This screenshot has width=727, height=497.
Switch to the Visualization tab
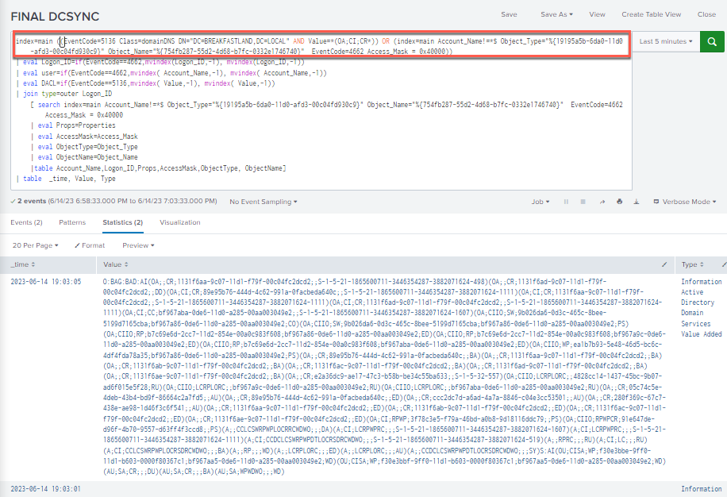[x=180, y=223]
